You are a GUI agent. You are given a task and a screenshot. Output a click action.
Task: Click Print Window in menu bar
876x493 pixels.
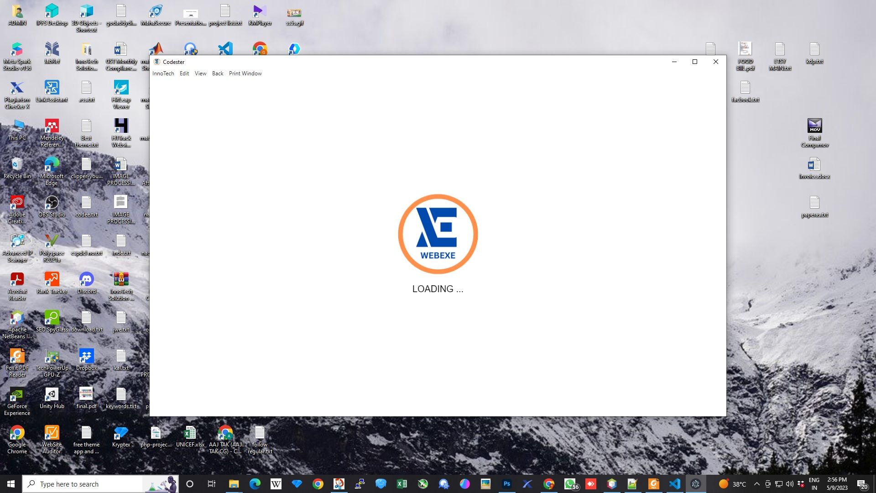point(245,73)
